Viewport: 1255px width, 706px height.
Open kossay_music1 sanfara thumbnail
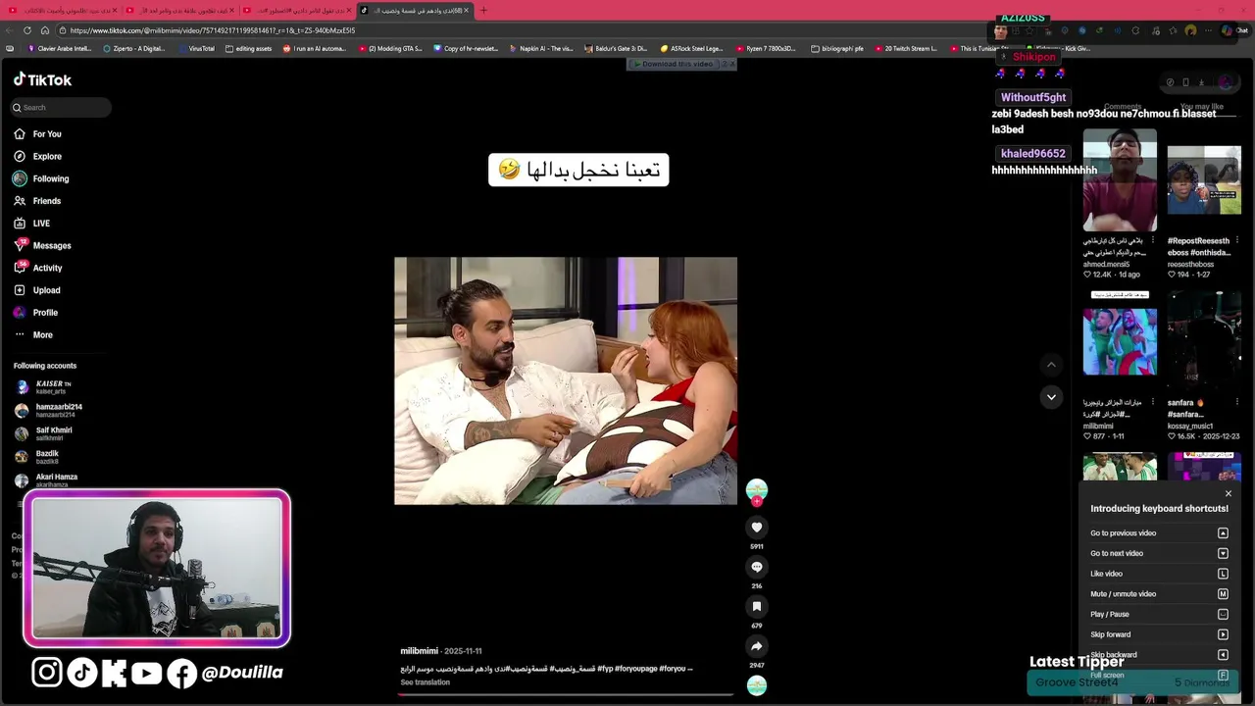click(1204, 342)
